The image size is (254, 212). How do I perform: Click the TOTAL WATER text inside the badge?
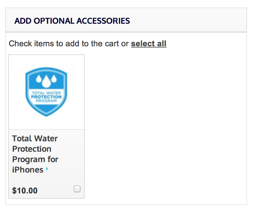(46, 93)
